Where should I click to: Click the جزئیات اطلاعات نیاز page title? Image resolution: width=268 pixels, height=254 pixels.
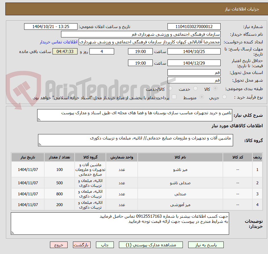pos(242,9)
